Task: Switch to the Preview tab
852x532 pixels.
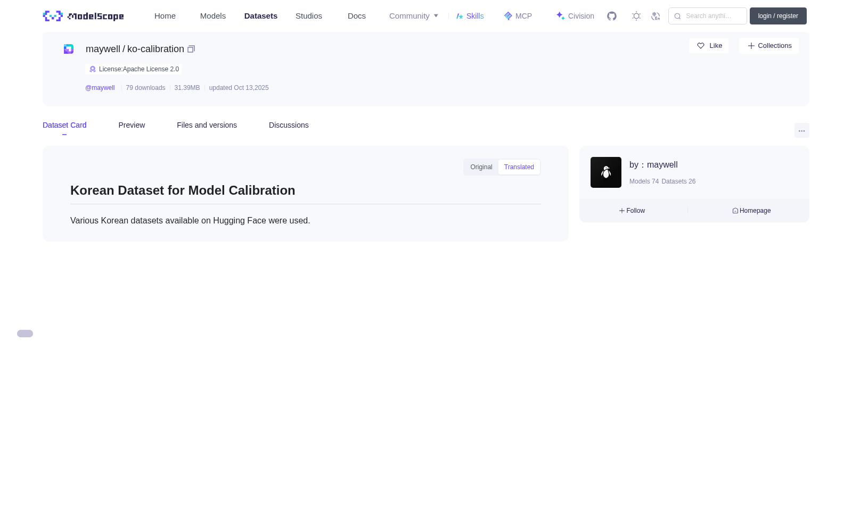Action: tap(132, 125)
